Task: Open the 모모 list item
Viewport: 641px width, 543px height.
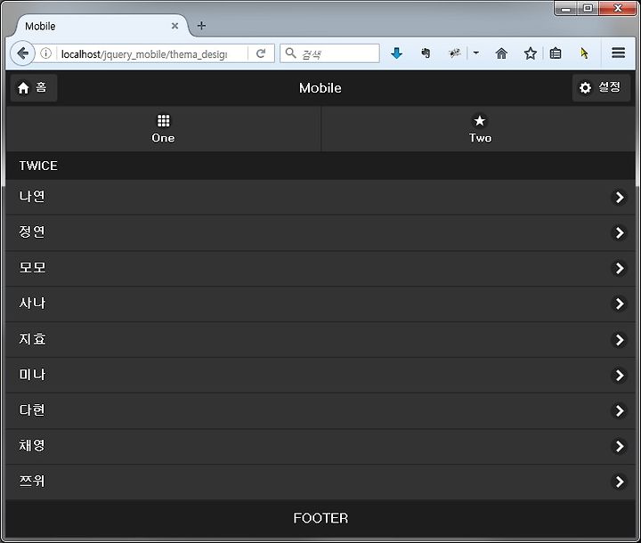Action: [320, 268]
